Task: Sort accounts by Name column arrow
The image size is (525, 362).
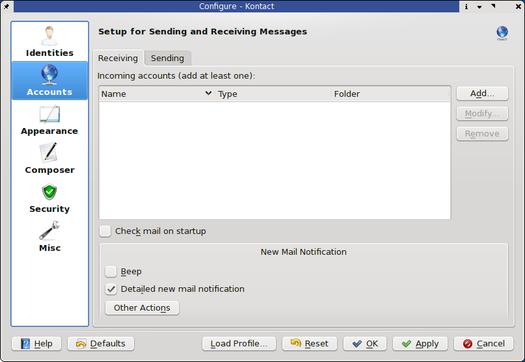Action: coord(208,94)
